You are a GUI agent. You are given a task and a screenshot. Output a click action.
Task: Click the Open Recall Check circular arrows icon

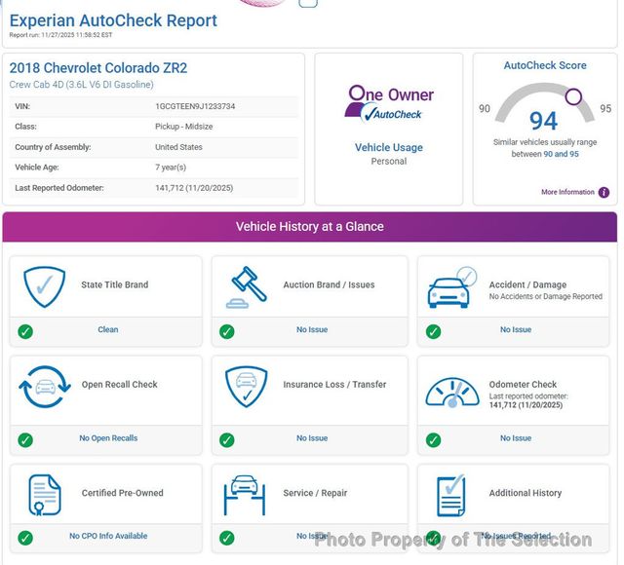pos(44,386)
